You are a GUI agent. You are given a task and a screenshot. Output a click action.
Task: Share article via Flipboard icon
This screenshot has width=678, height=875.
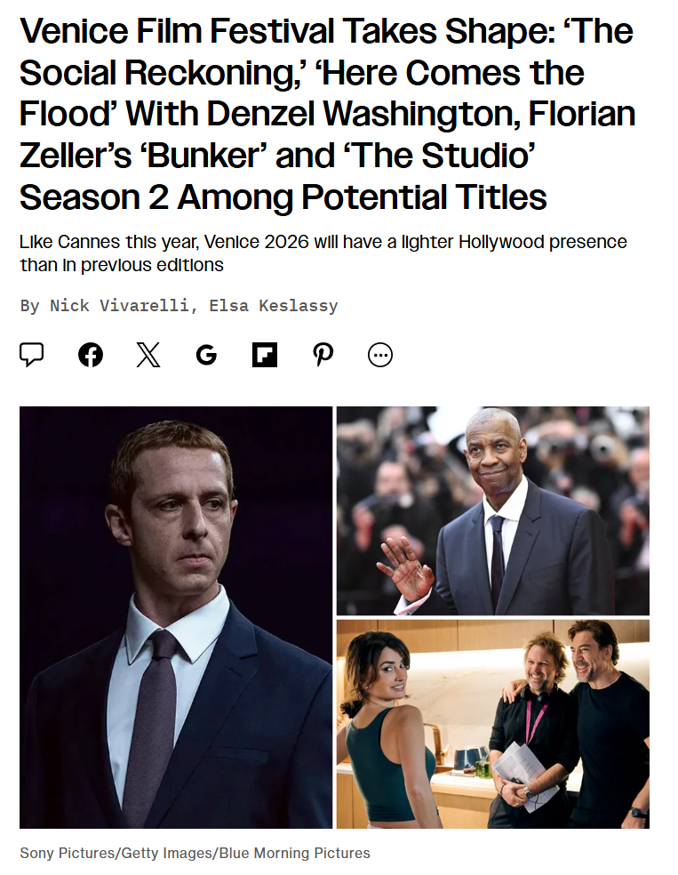click(265, 355)
